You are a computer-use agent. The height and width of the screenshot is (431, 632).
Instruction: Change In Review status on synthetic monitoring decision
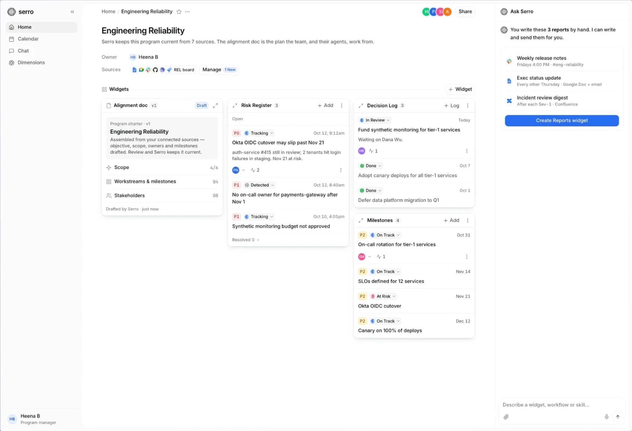tap(375, 120)
